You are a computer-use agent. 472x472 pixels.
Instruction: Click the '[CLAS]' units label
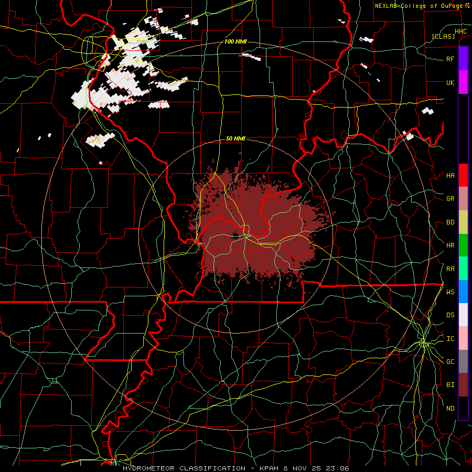(x=443, y=36)
